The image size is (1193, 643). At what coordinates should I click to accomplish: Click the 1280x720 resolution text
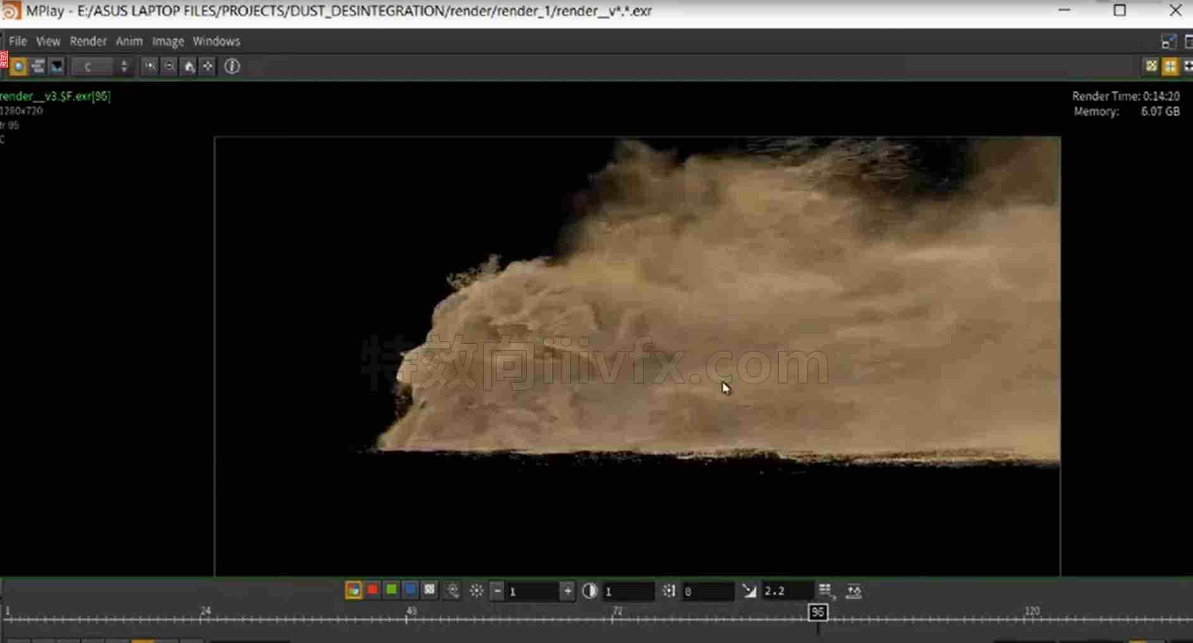pyautogui.click(x=21, y=111)
